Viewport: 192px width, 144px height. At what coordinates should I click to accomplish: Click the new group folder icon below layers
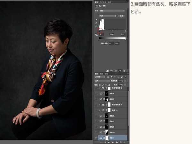[x=117, y=142]
